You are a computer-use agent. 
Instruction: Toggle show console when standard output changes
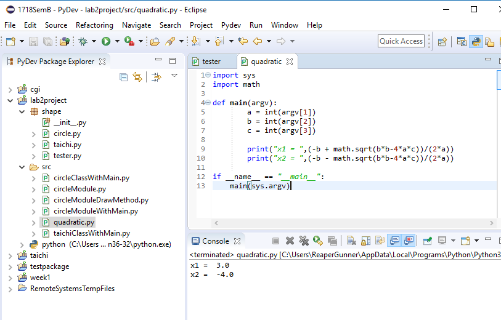(394, 241)
